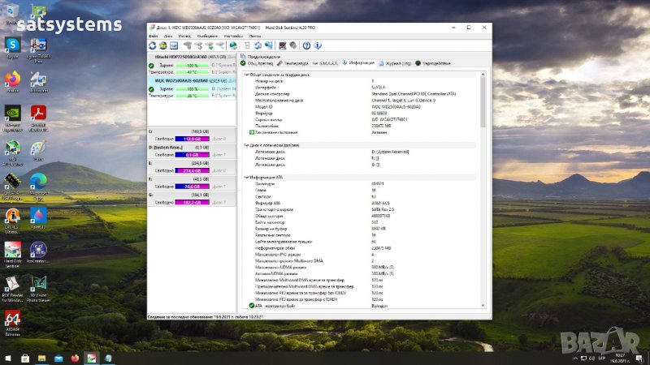Click the Refresh toolbar icon
Viewport: 650px width, 365px height.
[x=152, y=45]
